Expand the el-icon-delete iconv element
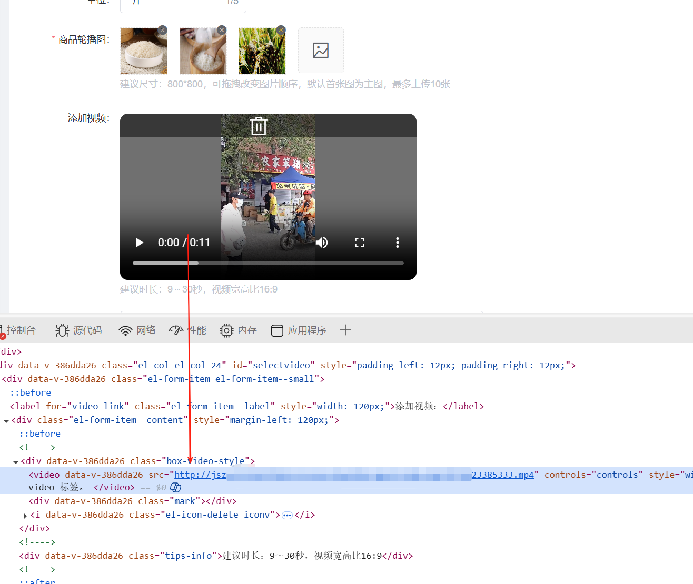The height and width of the screenshot is (584, 693). click(25, 515)
